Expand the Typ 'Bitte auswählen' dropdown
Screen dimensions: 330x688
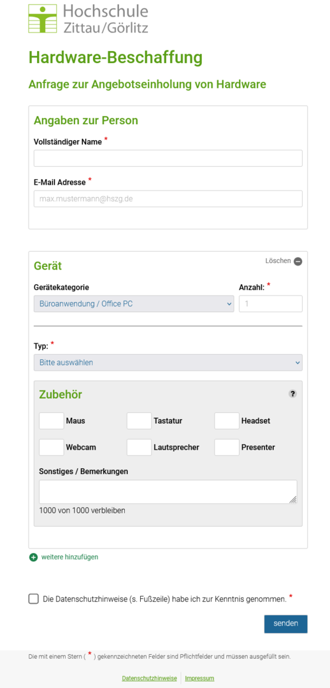[168, 362]
